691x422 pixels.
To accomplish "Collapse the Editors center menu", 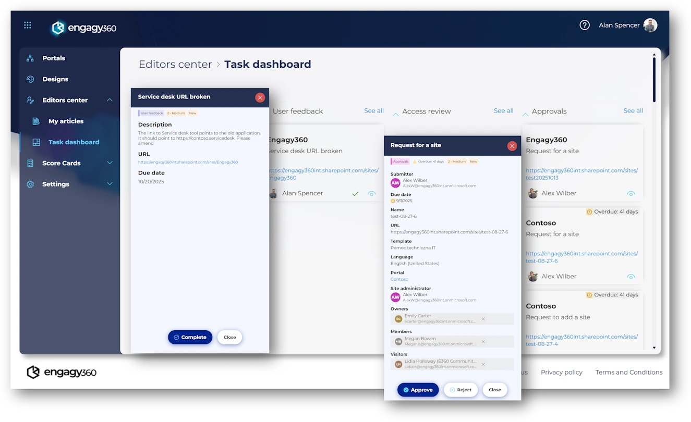I will (110, 100).
